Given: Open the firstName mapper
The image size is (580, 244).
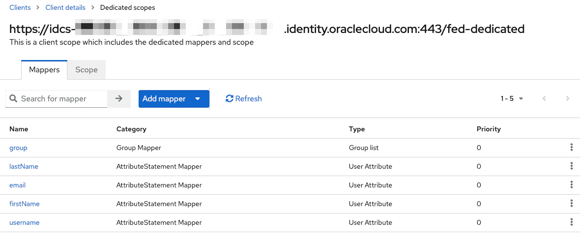Looking at the screenshot, I should [25, 204].
